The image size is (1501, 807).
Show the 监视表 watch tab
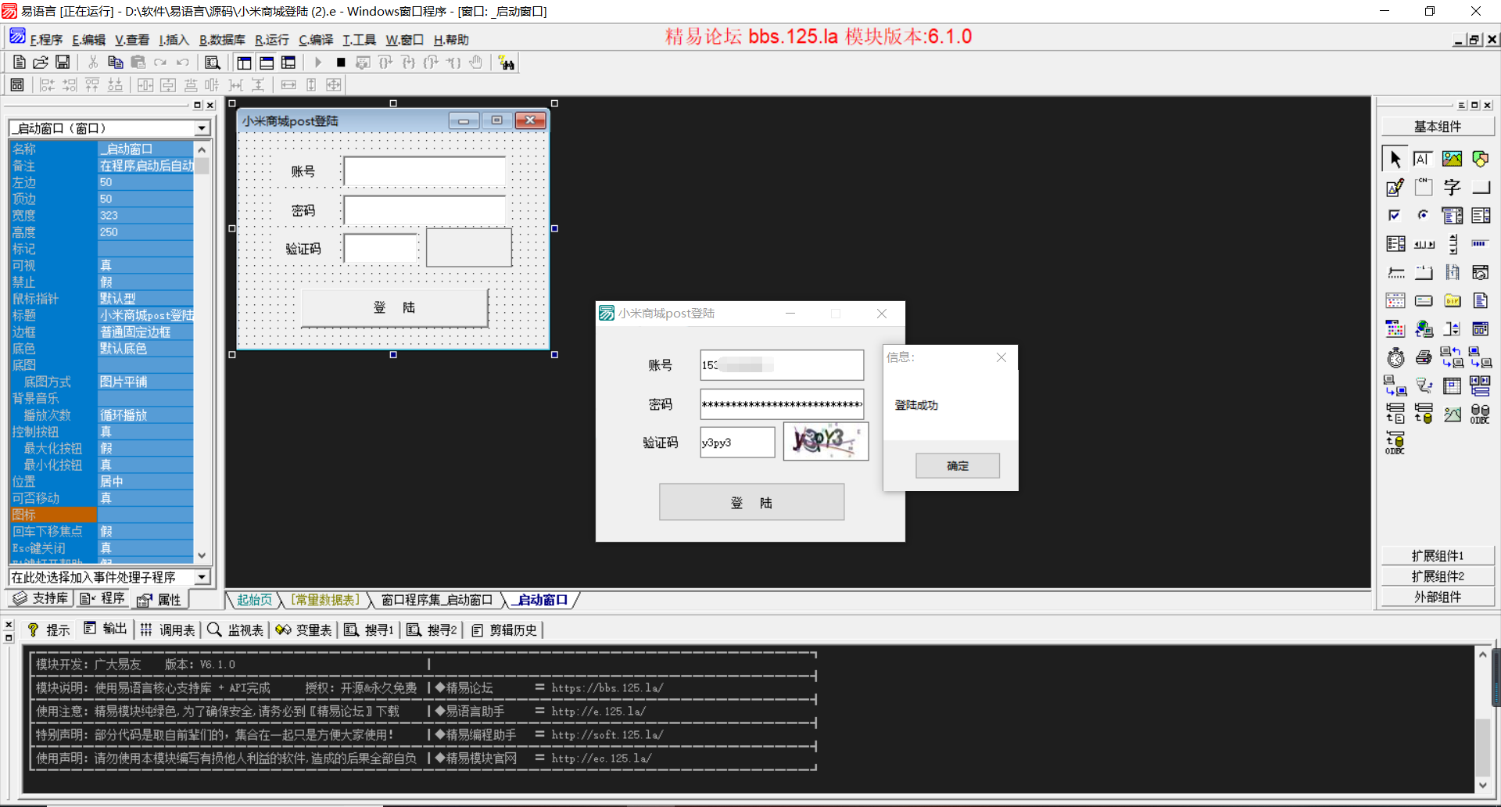(x=235, y=629)
